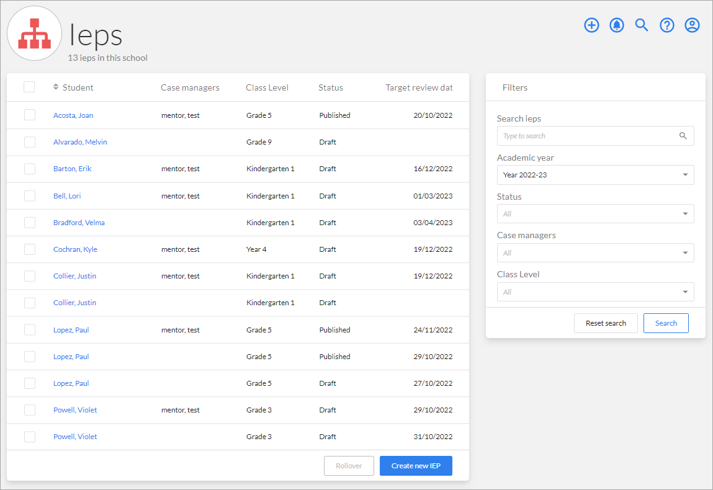Screen dimensions: 713x490
Task: Open help via the question mark icon
Action: 667,25
